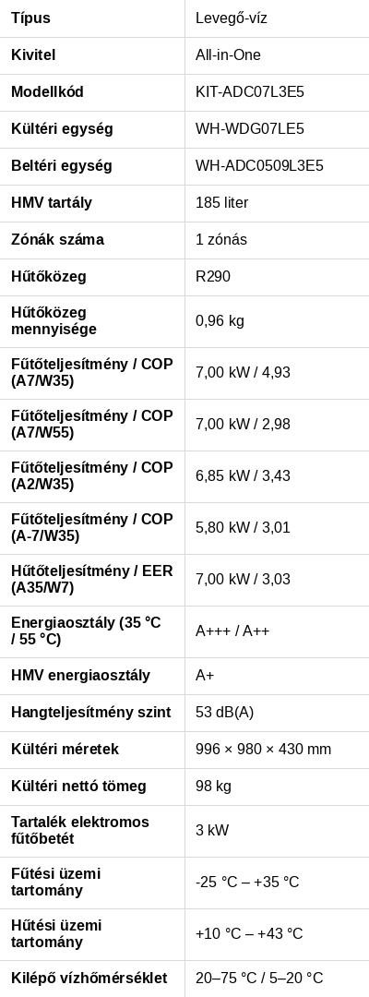
Task: Click outdoor dimensions 996 × 980 × 430 mm
Action: coord(264,750)
